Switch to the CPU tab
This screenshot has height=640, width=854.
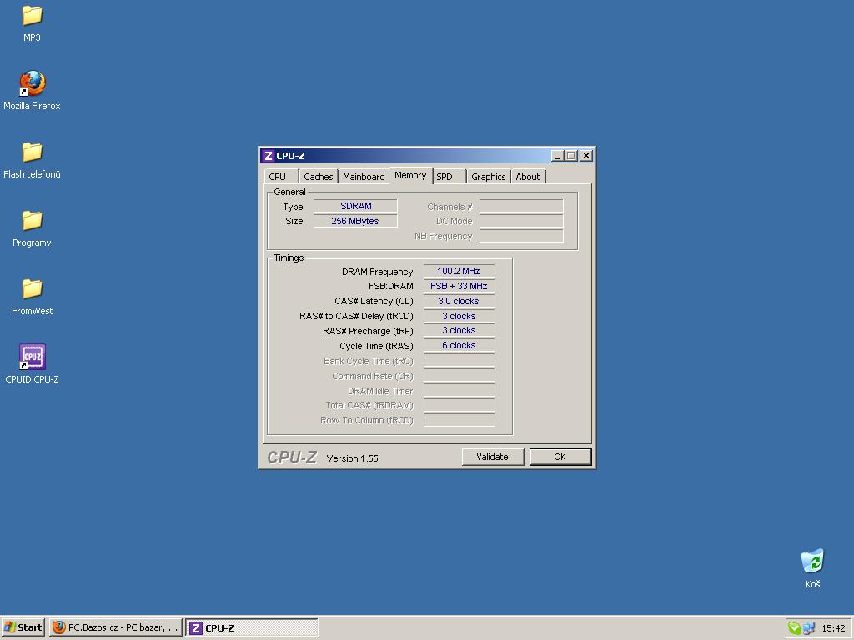point(281,177)
